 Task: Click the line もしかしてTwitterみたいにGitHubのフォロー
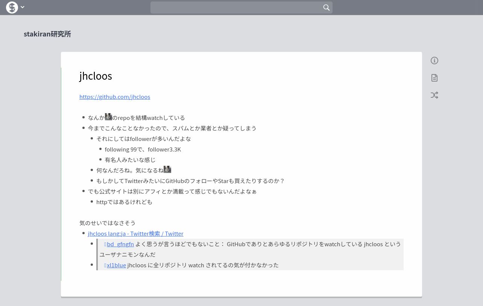[x=190, y=181]
